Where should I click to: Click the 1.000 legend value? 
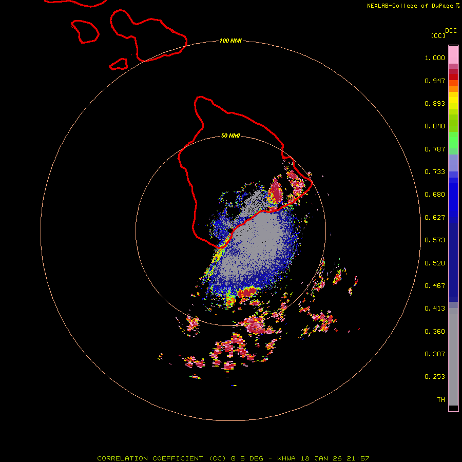pyautogui.click(x=435, y=57)
